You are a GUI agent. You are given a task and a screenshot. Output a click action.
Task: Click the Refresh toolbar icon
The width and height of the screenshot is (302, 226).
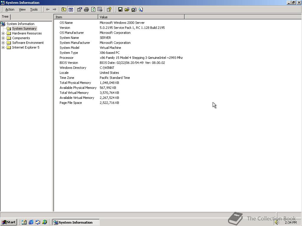93,9
